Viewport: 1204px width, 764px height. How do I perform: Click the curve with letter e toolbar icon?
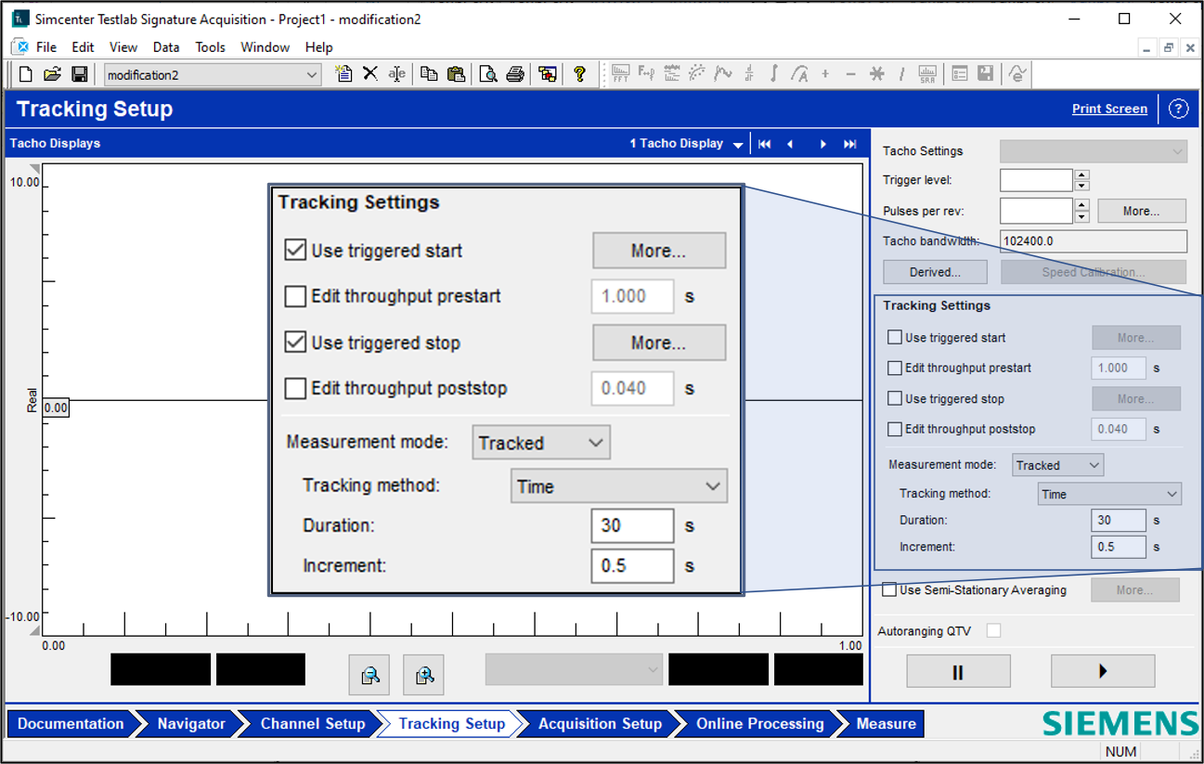1018,74
